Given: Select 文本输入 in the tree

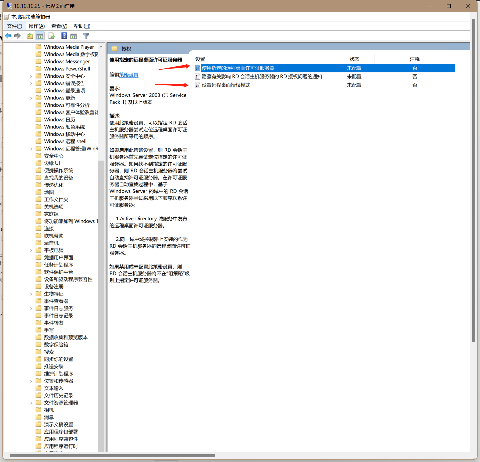Looking at the screenshot, I should pyautogui.click(x=54, y=388).
